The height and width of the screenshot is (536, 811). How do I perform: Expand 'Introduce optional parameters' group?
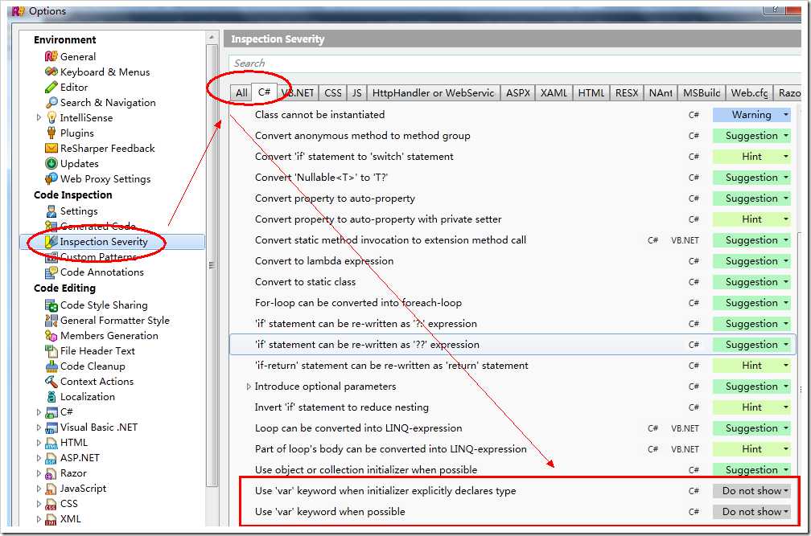coord(249,387)
